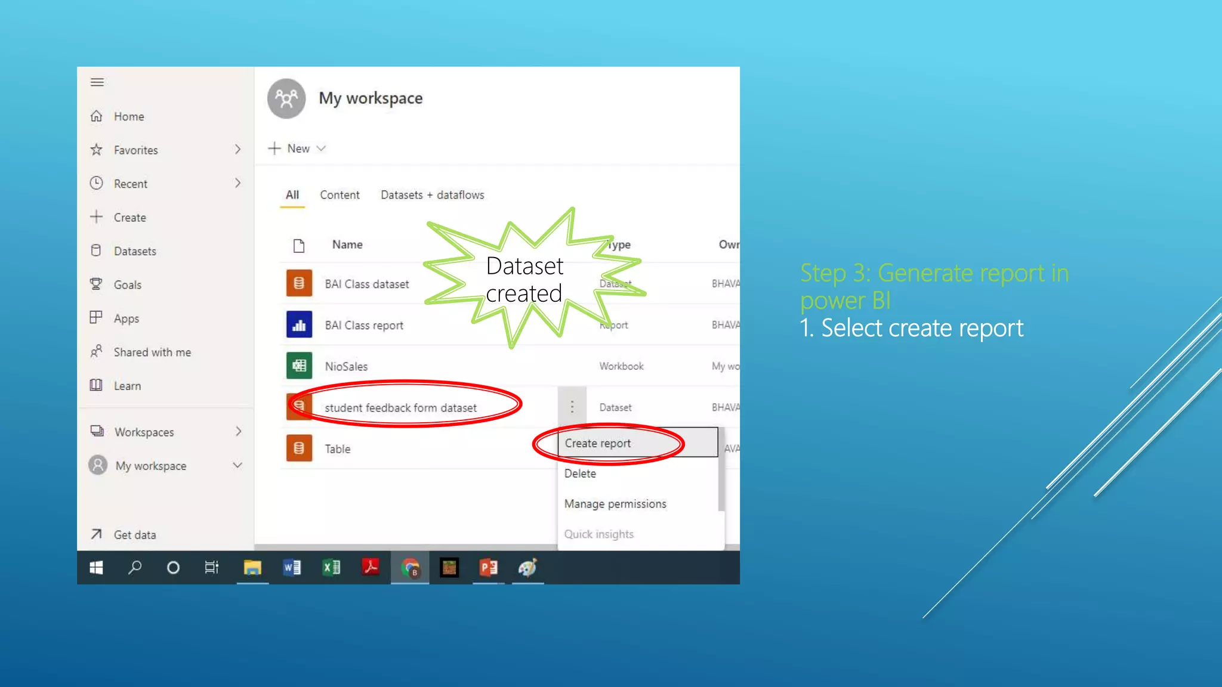Open the Learn book item
Image resolution: width=1222 pixels, height=687 pixels.
[127, 386]
